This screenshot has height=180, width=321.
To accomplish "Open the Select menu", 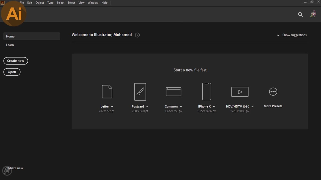I will pyautogui.click(x=61, y=3).
